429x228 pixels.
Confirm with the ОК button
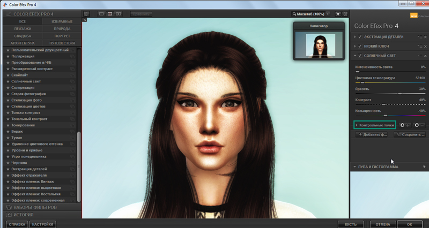[x=410, y=224]
